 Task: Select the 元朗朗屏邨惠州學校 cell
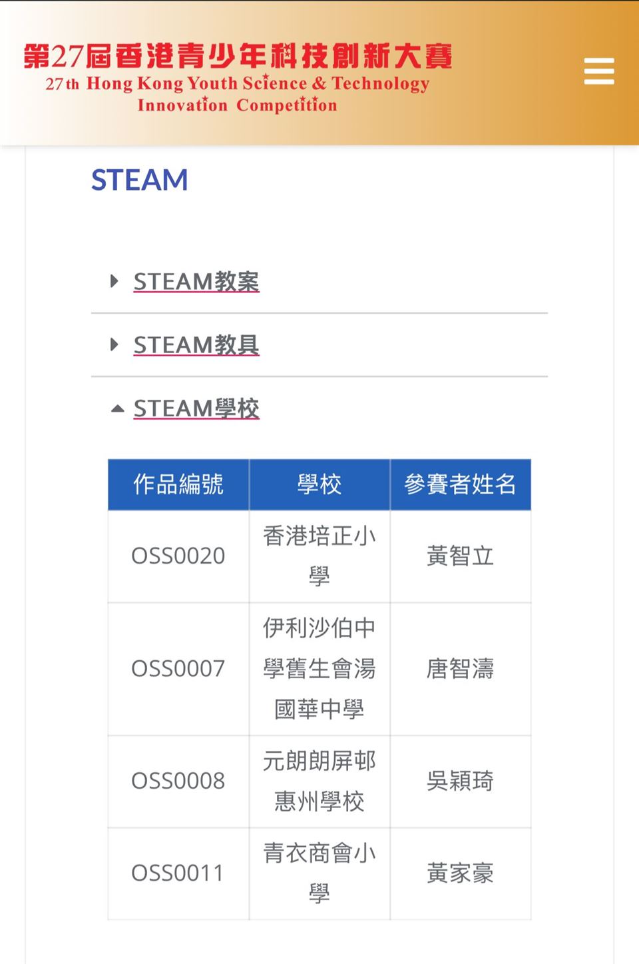pos(319,781)
